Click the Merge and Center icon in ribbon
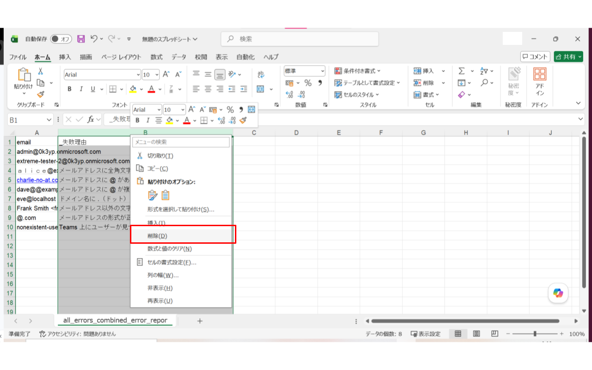 click(261, 89)
